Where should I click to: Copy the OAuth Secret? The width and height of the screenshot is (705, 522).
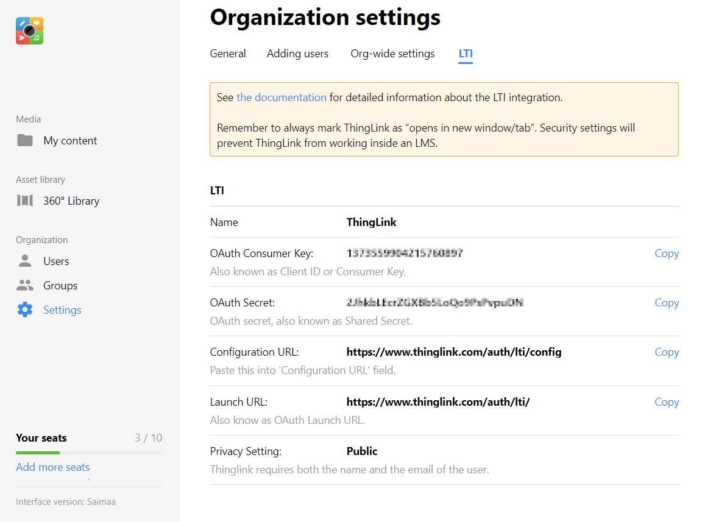click(667, 303)
